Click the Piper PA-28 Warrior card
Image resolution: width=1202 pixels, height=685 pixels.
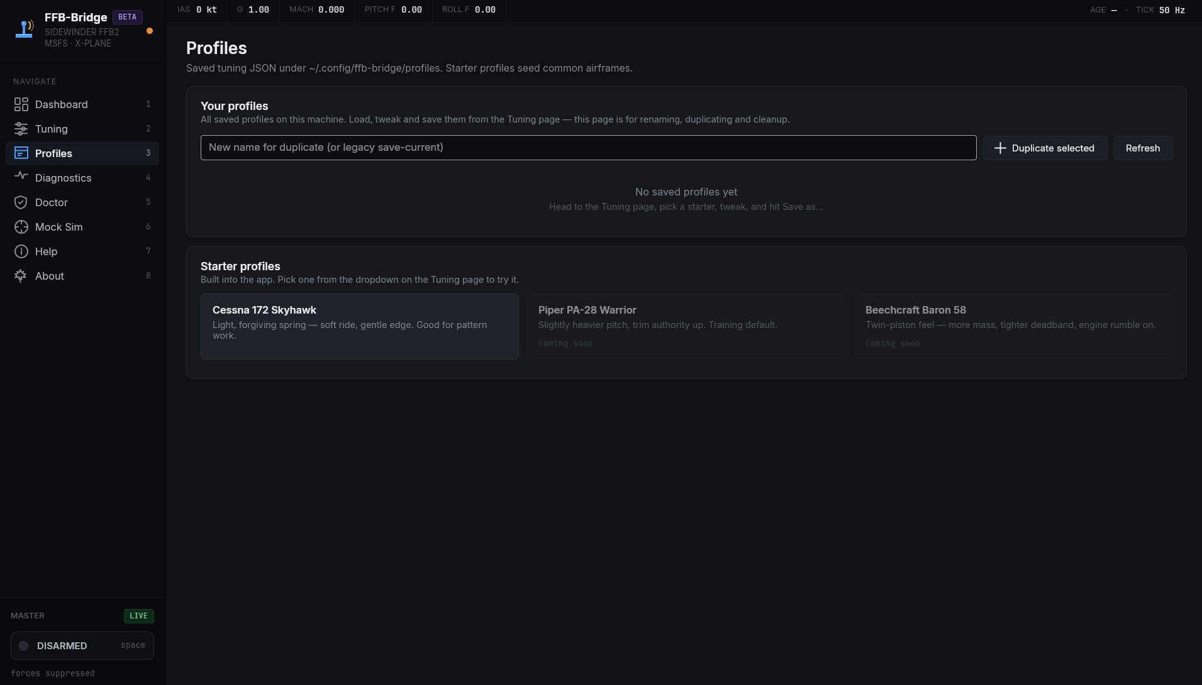[686, 326]
